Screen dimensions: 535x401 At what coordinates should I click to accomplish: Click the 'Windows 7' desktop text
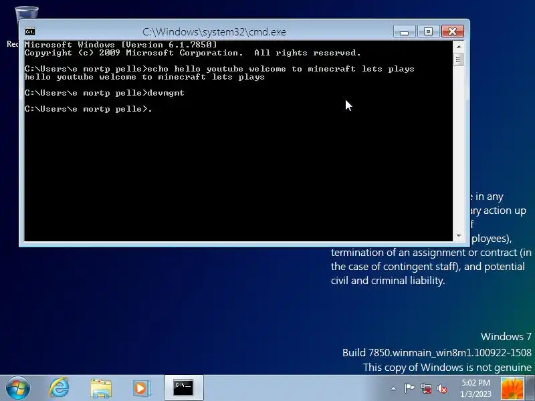tap(506, 337)
